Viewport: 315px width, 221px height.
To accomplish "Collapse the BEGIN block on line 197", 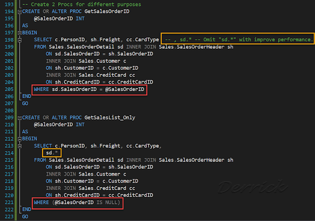I will (x=20, y=33).
